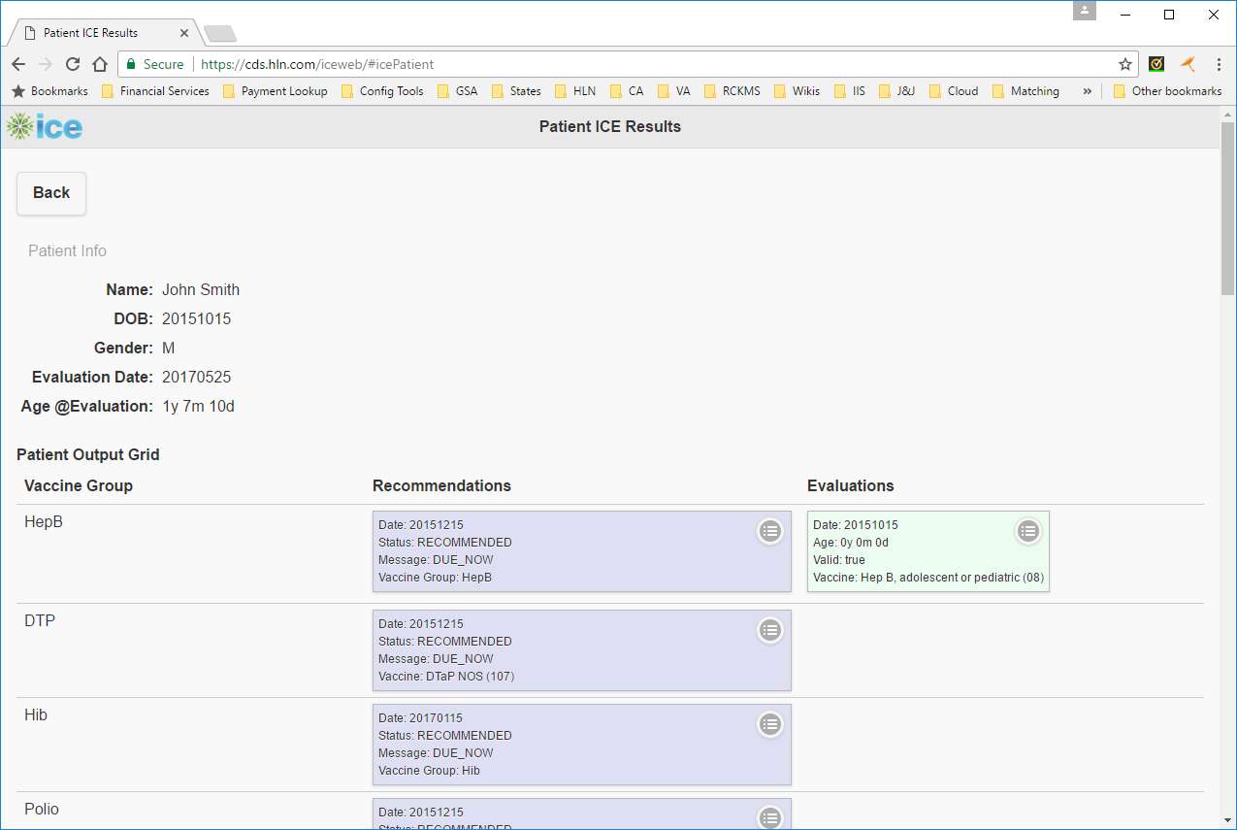Open the RCKMS bookmark folder
1237x830 pixels.
pos(732,91)
